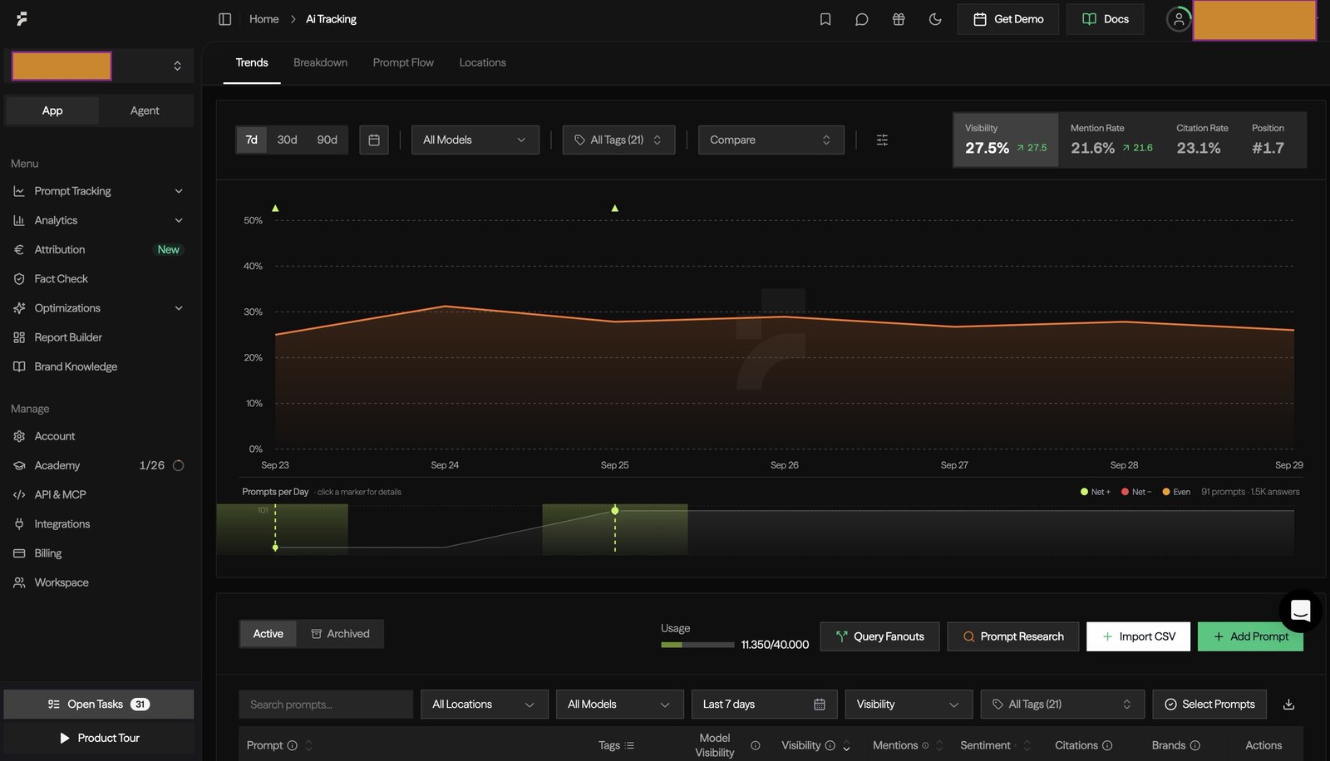This screenshot has height=761, width=1330.
Task: Open Tags column filter icon
Action: [x=629, y=745]
